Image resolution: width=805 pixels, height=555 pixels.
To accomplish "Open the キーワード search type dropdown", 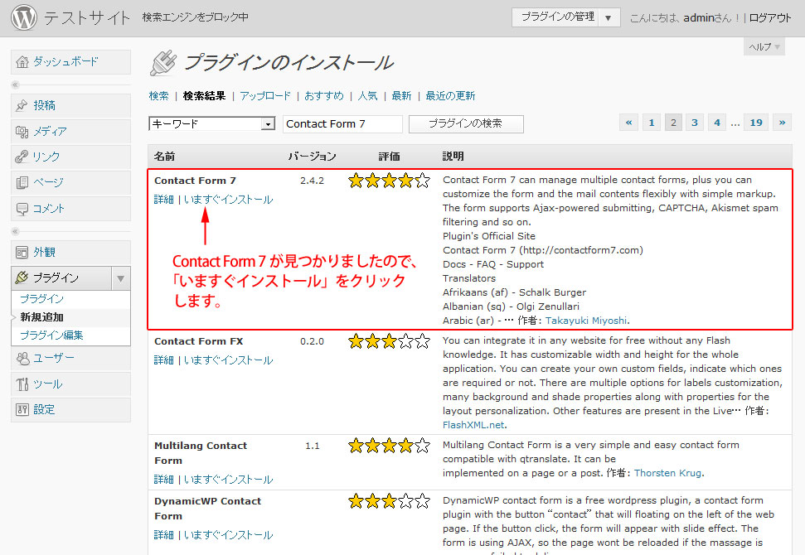I will tap(212, 123).
